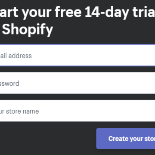Activate the password placeholder text
This screenshot has width=155, height=155.
9,84
